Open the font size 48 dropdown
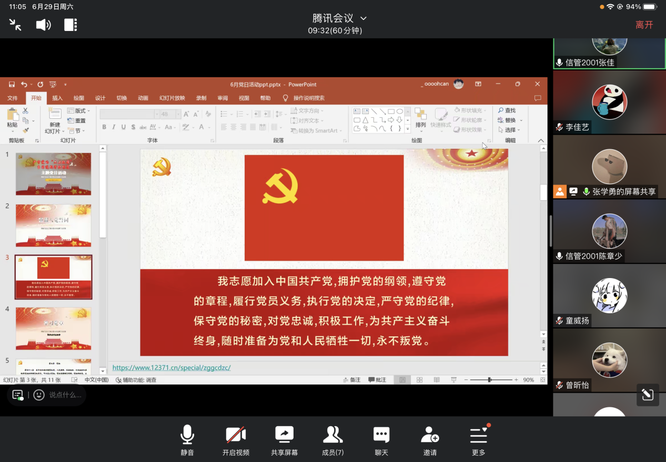Image resolution: width=666 pixels, height=462 pixels. 178,114
